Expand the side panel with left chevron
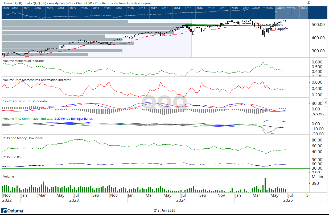 coord(326,102)
